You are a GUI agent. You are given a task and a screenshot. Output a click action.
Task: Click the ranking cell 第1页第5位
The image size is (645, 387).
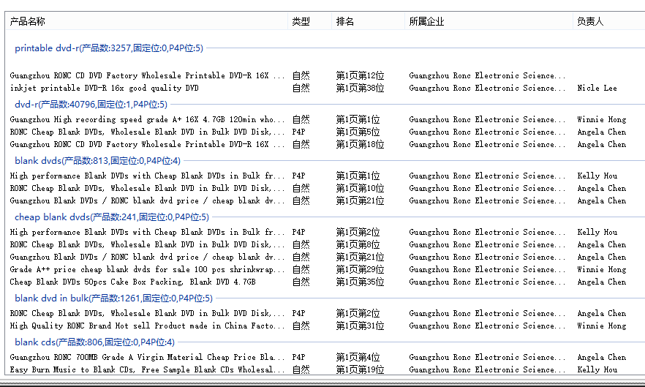coord(358,132)
